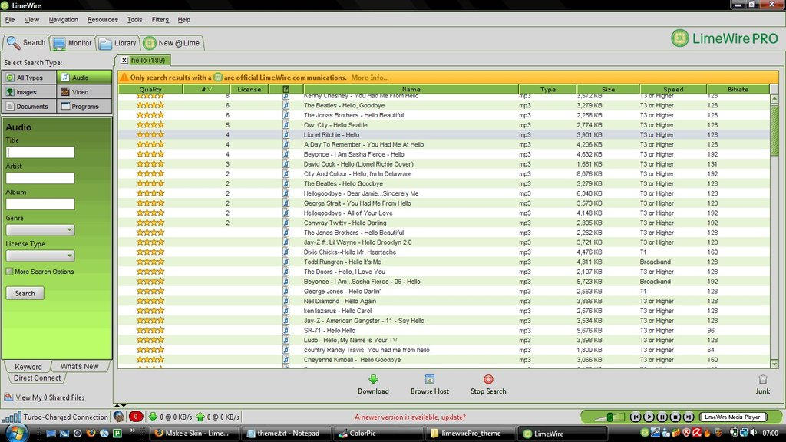Adjust the volume slider
786x442 pixels.
coord(609,417)
